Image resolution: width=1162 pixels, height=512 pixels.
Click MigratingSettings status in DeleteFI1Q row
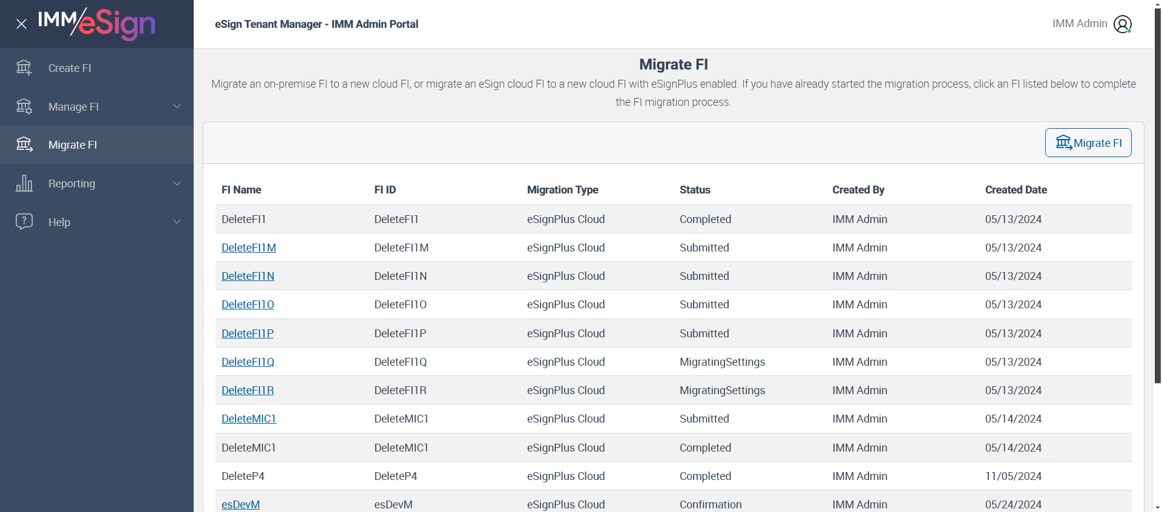click(x=723, y=362)
